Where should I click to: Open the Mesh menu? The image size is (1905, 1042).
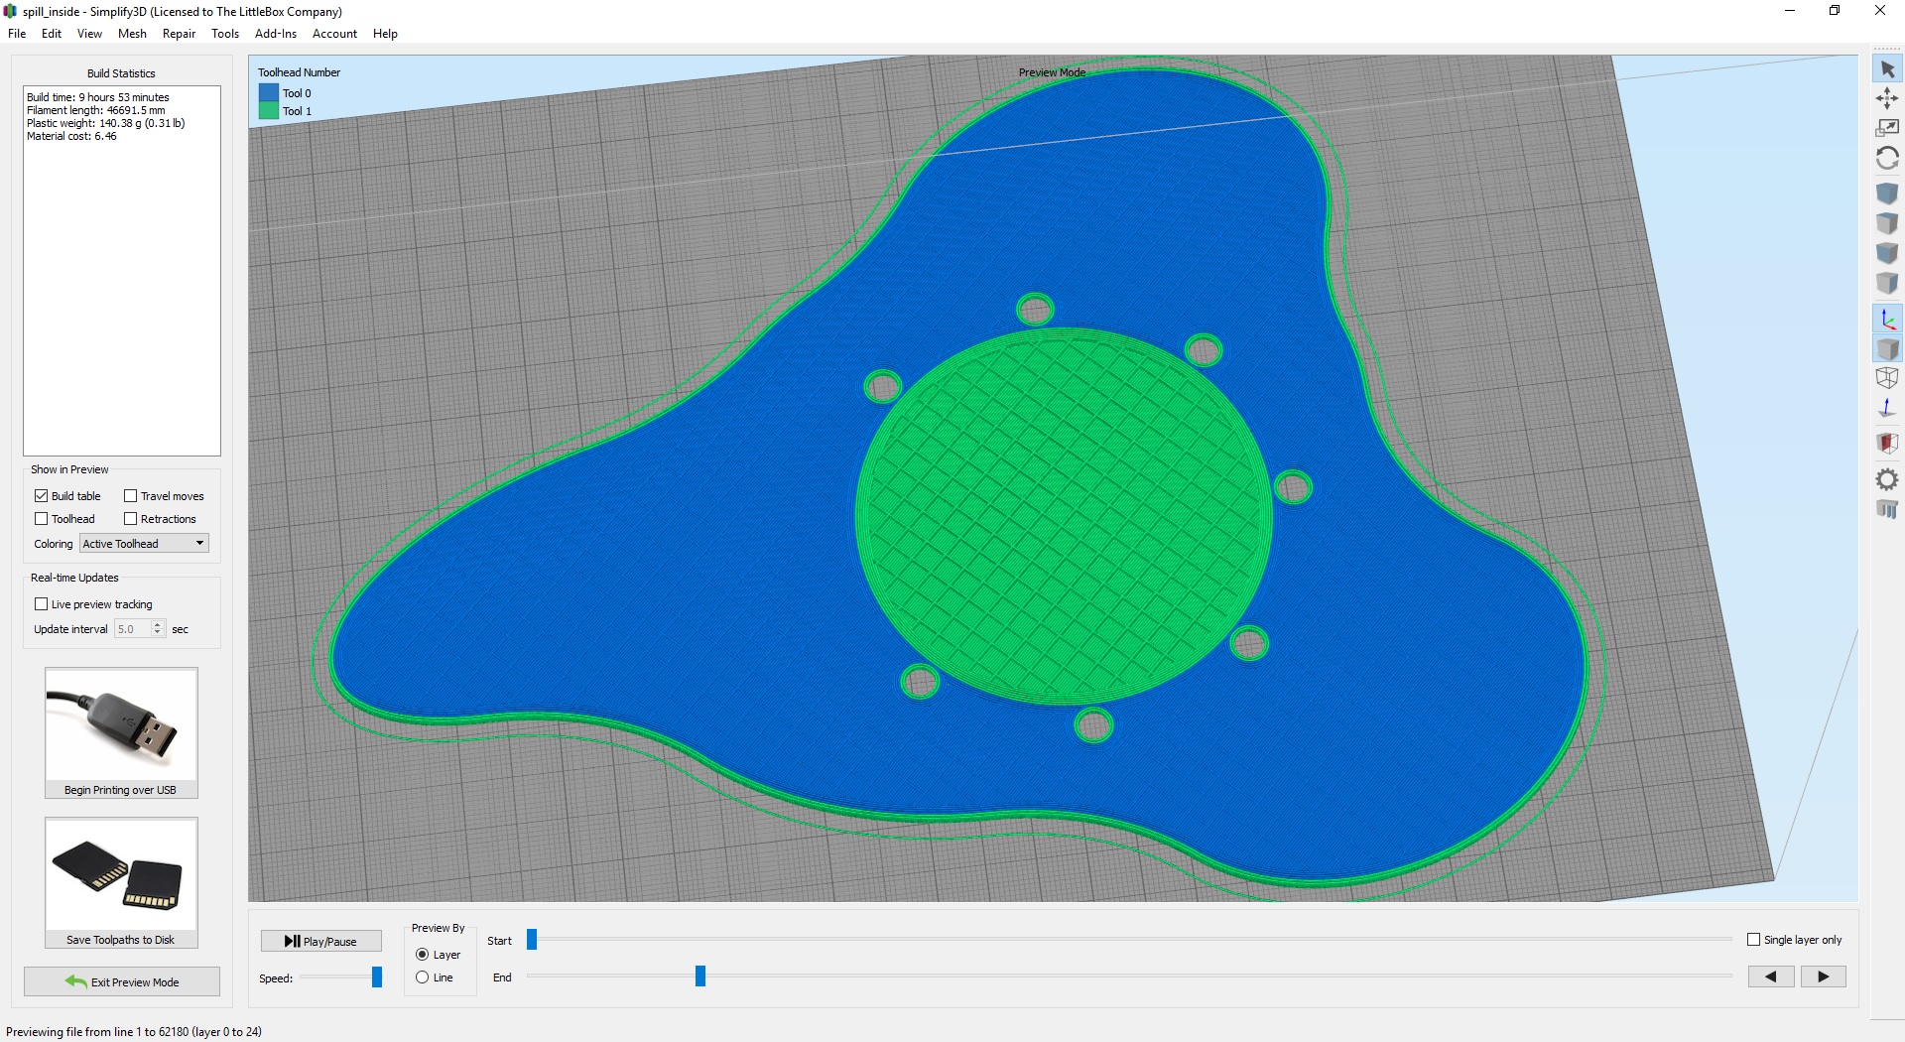tap(132, 33)
